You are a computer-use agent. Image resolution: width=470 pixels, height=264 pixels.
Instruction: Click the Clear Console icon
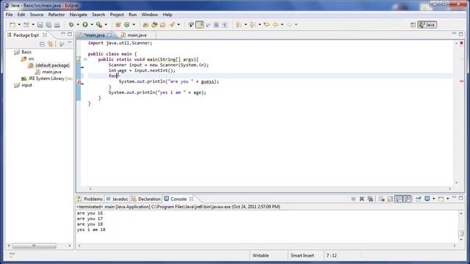pos(382,199)
